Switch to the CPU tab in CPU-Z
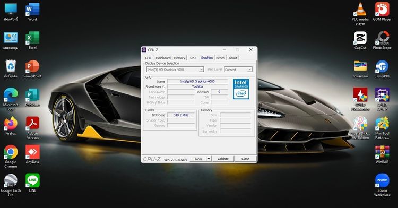 pos(148,58)
